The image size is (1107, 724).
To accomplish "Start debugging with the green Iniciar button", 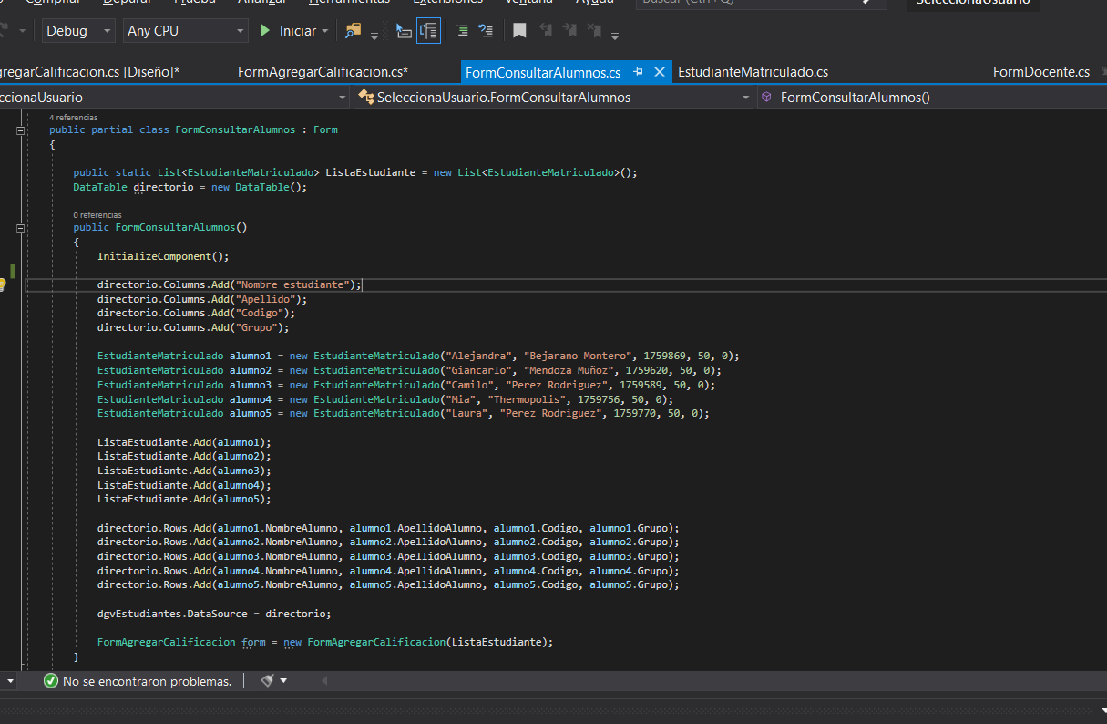I will pyautogui.click(x=287, y=31).
